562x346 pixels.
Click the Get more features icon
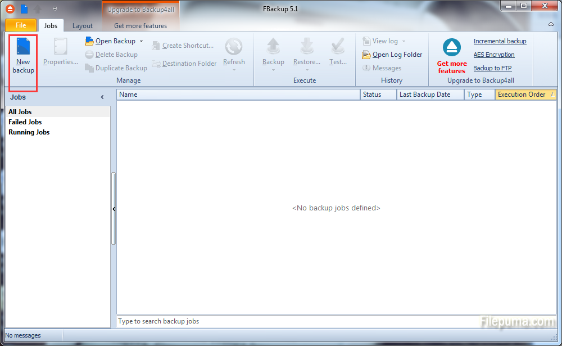pos(451,48)
